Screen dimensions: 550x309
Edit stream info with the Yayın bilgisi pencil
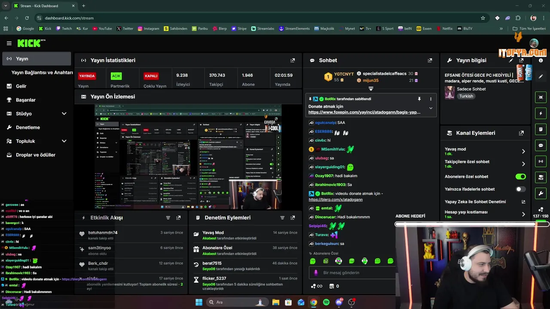tap(511, 61)
